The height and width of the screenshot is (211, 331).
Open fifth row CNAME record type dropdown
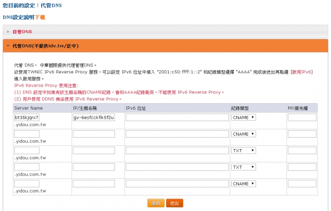244,183
